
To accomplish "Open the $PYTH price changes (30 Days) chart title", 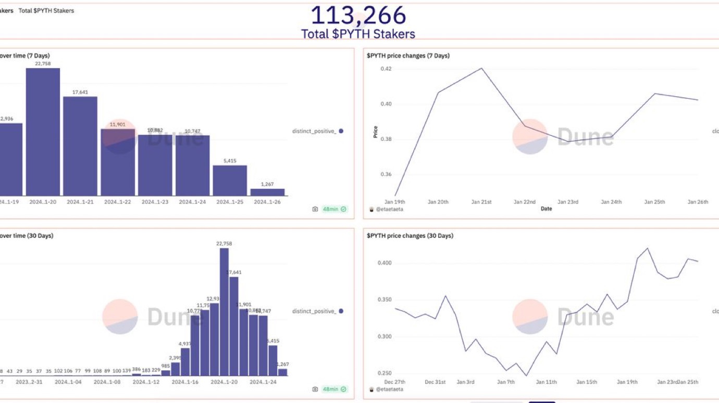I will (410, 236).
